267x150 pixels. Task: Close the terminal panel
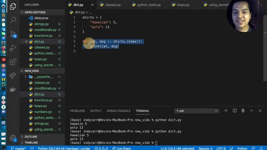[x=260, y=111]
